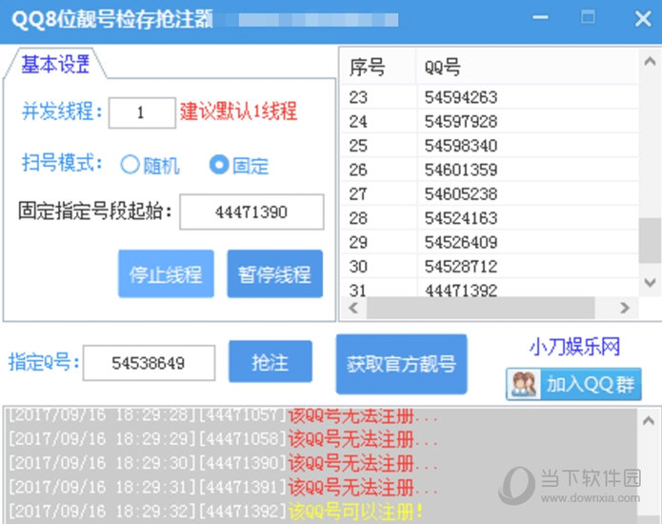662x524 pixels.
Task: Click the log entry for 44471391
Action: [x=224, y=487]
